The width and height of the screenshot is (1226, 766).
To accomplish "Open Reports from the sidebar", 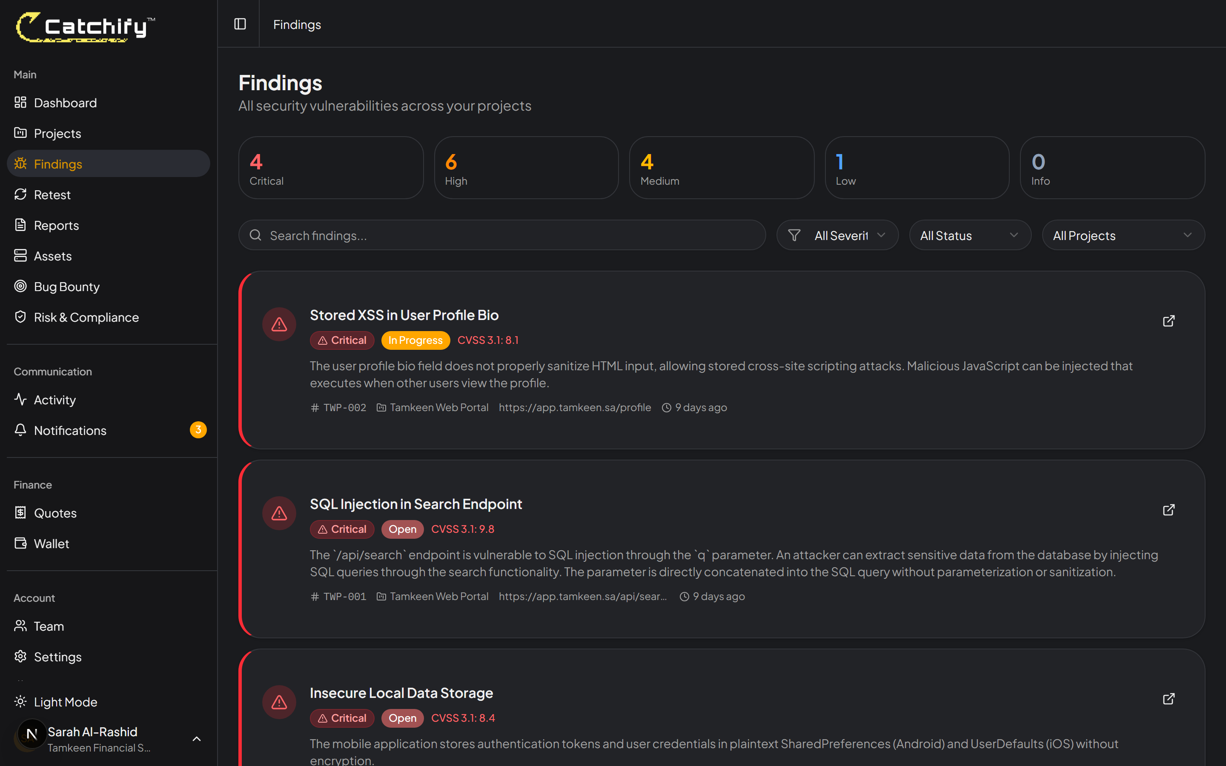I will 56,226.
